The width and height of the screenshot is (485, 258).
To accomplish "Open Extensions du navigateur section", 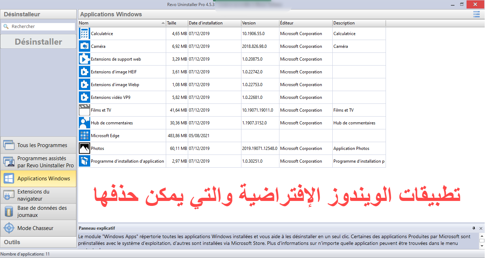I will [x=38, y=195].
